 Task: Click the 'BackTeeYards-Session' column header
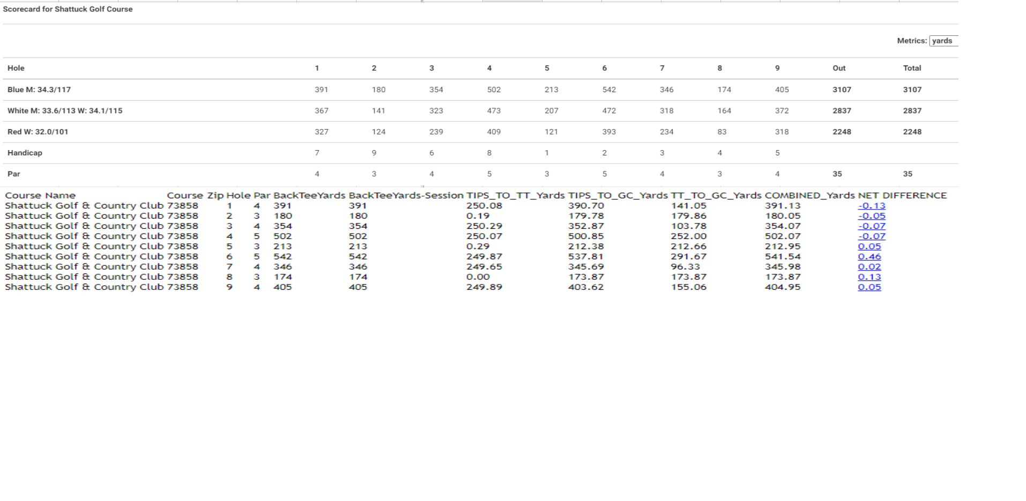click(406, 196)
